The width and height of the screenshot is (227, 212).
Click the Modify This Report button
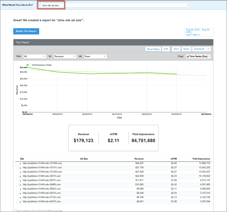coord(26,31)
